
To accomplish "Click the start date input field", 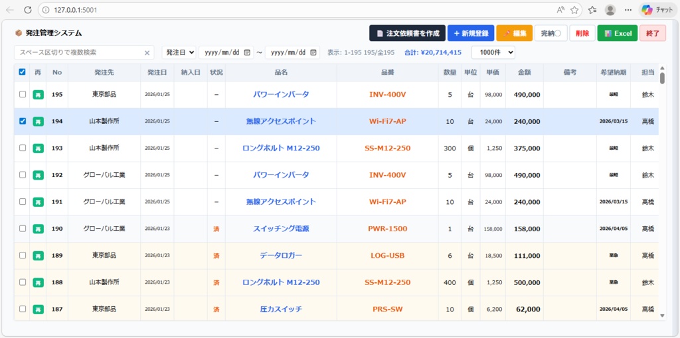I will tap(226, 53).
